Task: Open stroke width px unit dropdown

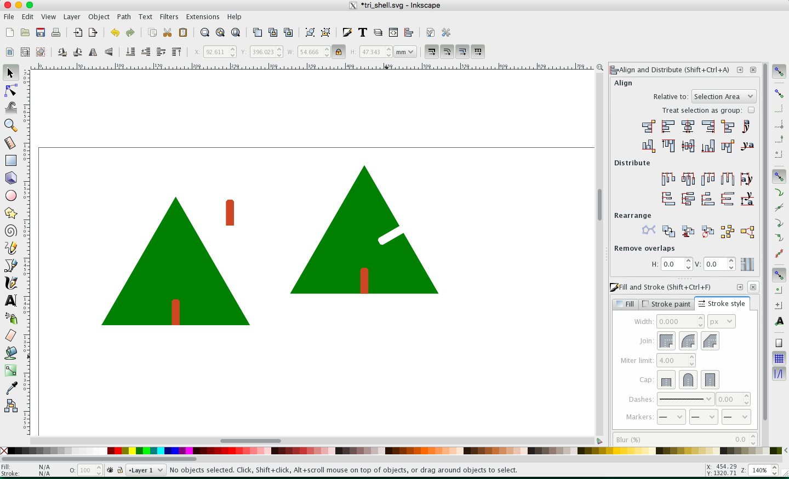Action: (x=721, y=322)
